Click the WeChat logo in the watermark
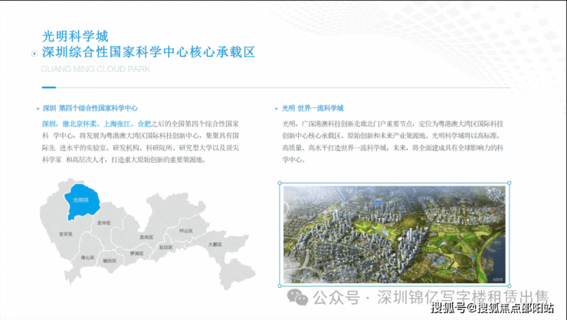 click(x=296, y=295)
